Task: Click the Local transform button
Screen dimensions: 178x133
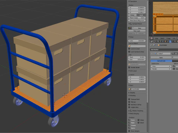Action: tap(141, 15)
